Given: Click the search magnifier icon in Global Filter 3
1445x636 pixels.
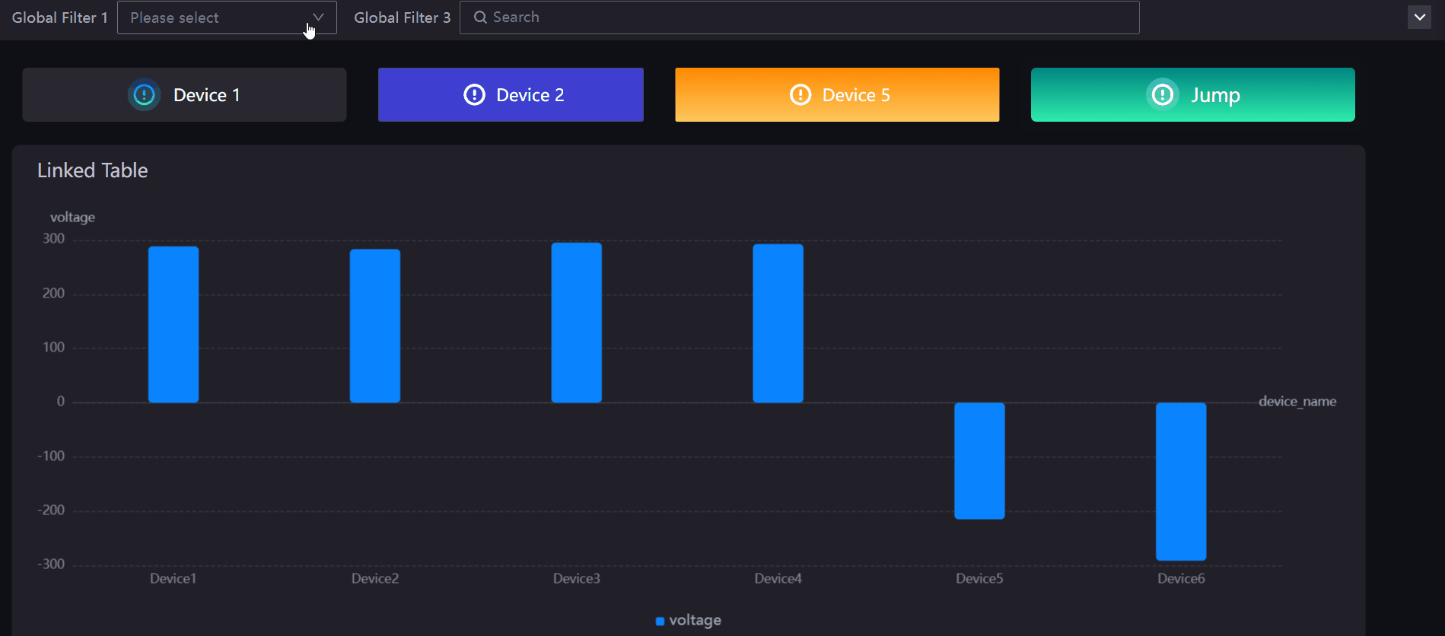Looking at the screenshot, I should pos(480,17).
